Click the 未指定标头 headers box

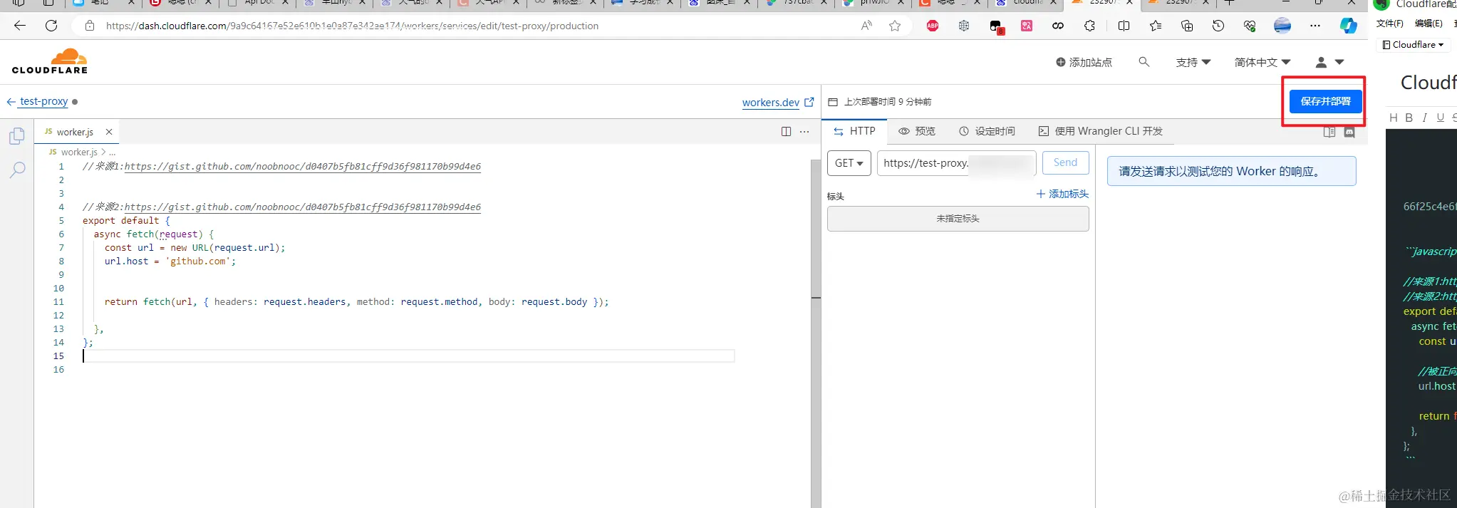[958, 219]
